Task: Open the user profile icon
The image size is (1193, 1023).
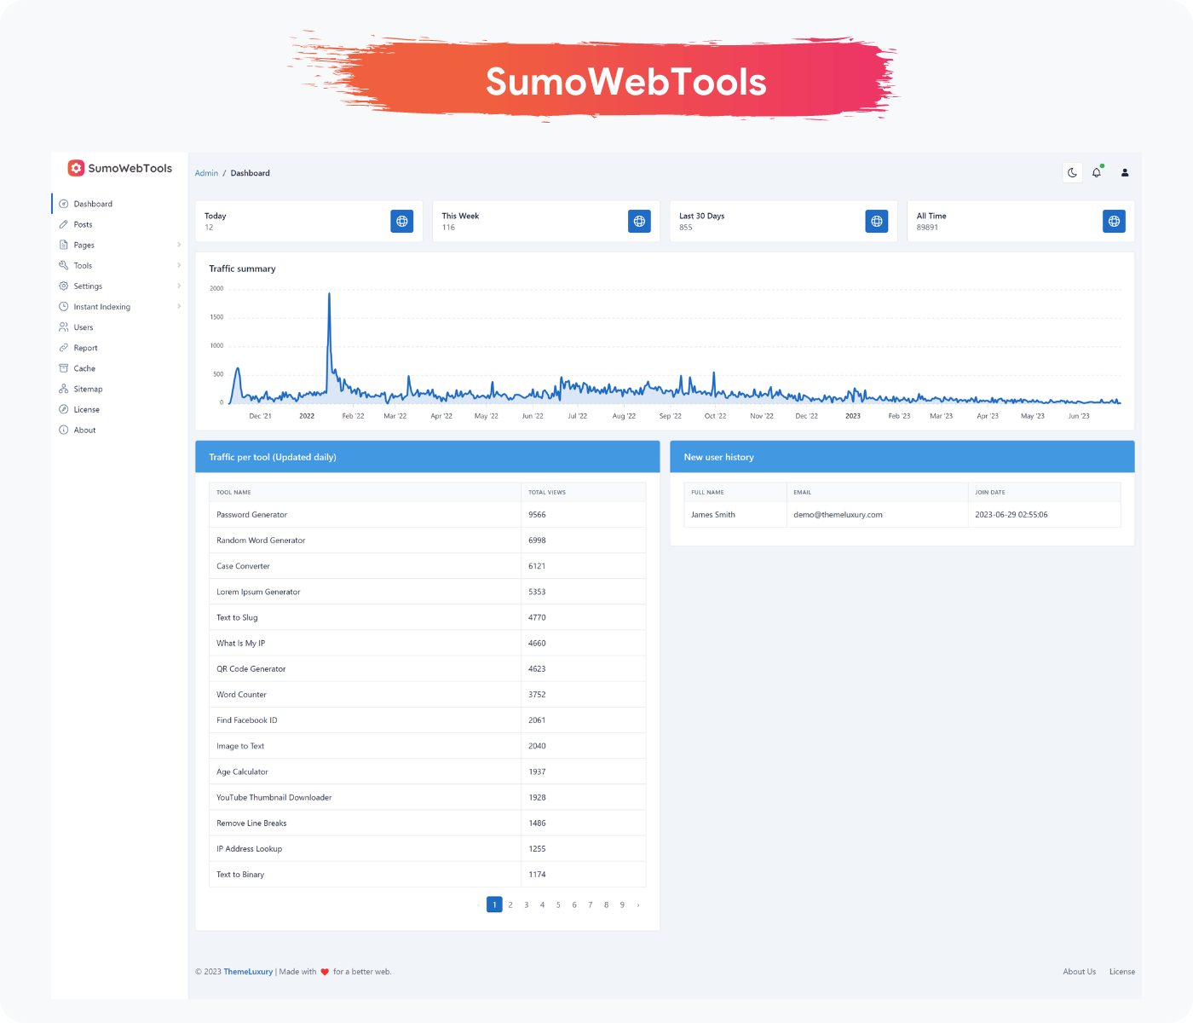Action: [1125, 173]
